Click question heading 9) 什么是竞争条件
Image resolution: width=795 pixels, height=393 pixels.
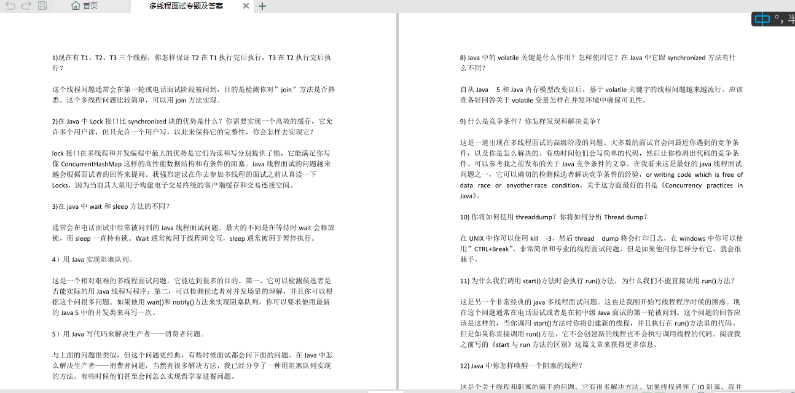pos(496,121)
